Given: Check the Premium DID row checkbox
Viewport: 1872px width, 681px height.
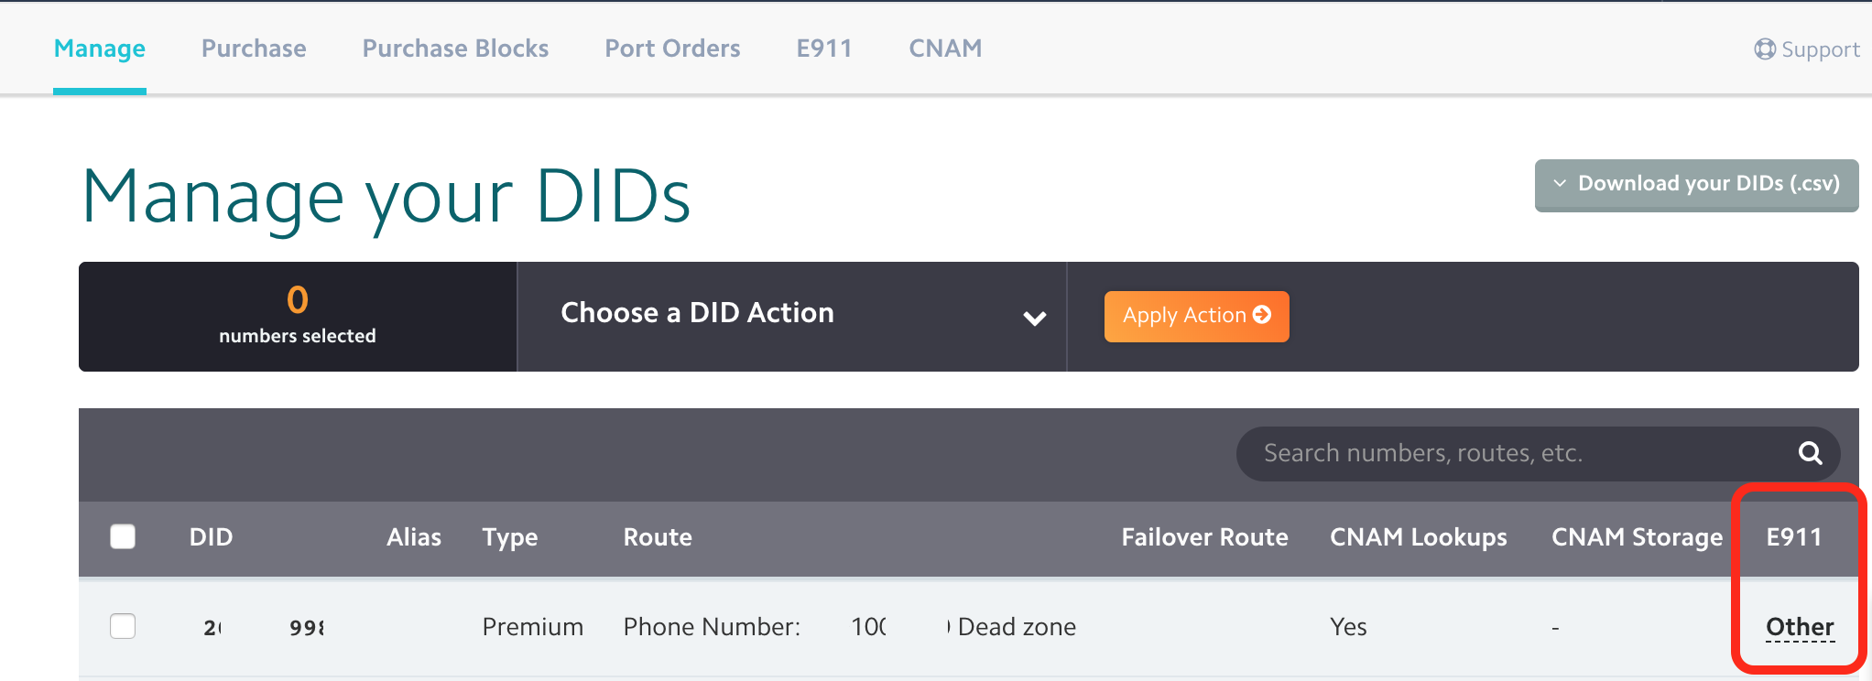Looking at the screenshot, I should (x=123, y=626).
